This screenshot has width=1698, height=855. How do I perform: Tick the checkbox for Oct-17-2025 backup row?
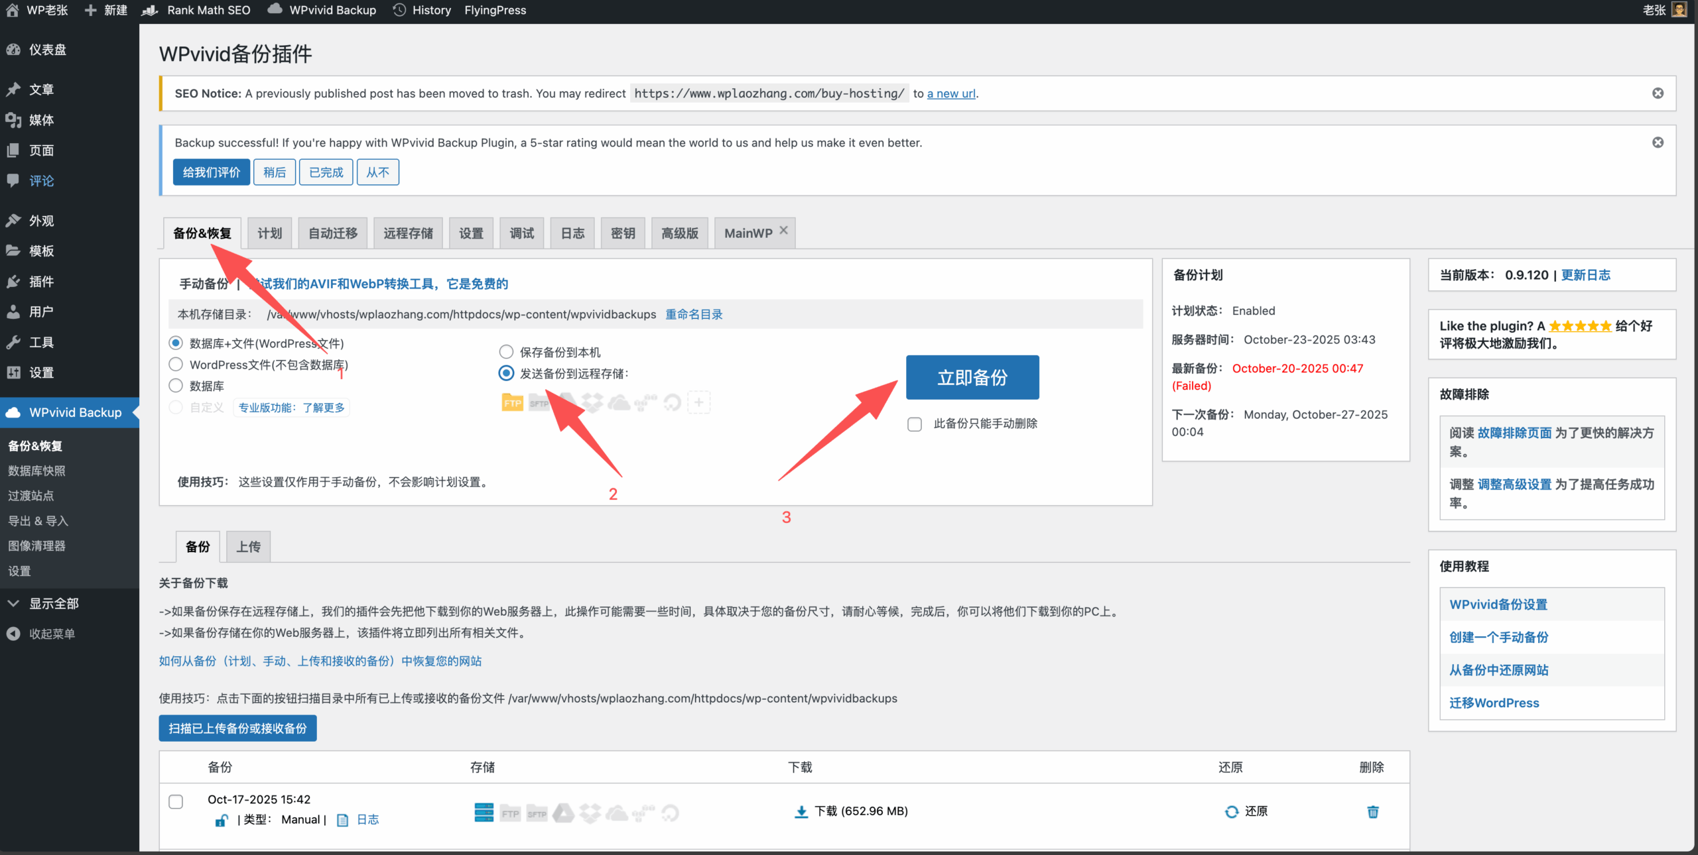point(176,801)
